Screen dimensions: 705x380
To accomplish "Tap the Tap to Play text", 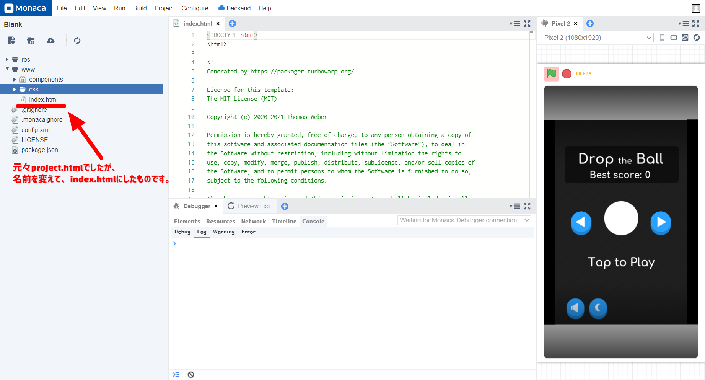I will pos(621,262).
